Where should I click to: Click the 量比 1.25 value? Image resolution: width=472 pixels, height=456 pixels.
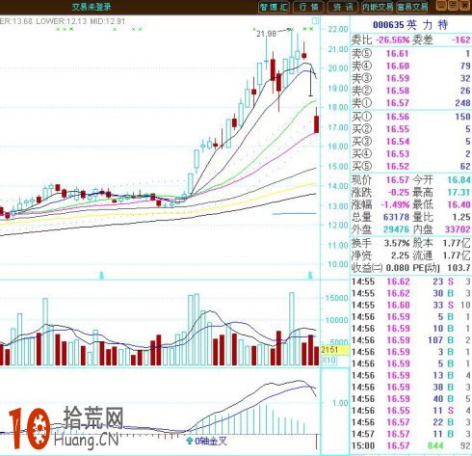(461, 217)
